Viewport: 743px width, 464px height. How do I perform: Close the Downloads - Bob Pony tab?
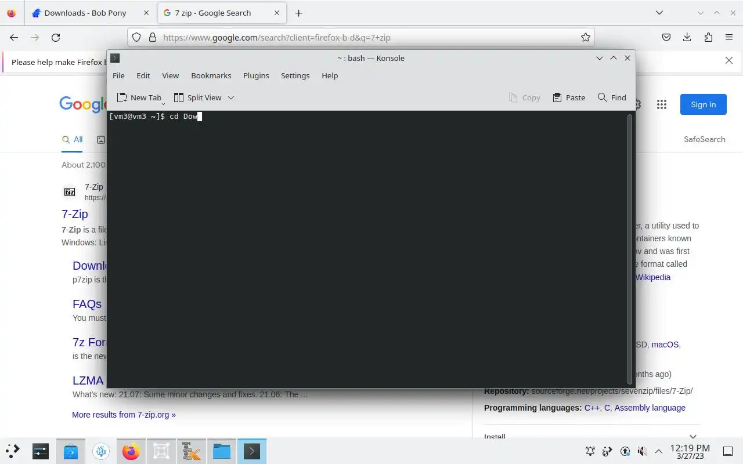[x=146, y=13]
